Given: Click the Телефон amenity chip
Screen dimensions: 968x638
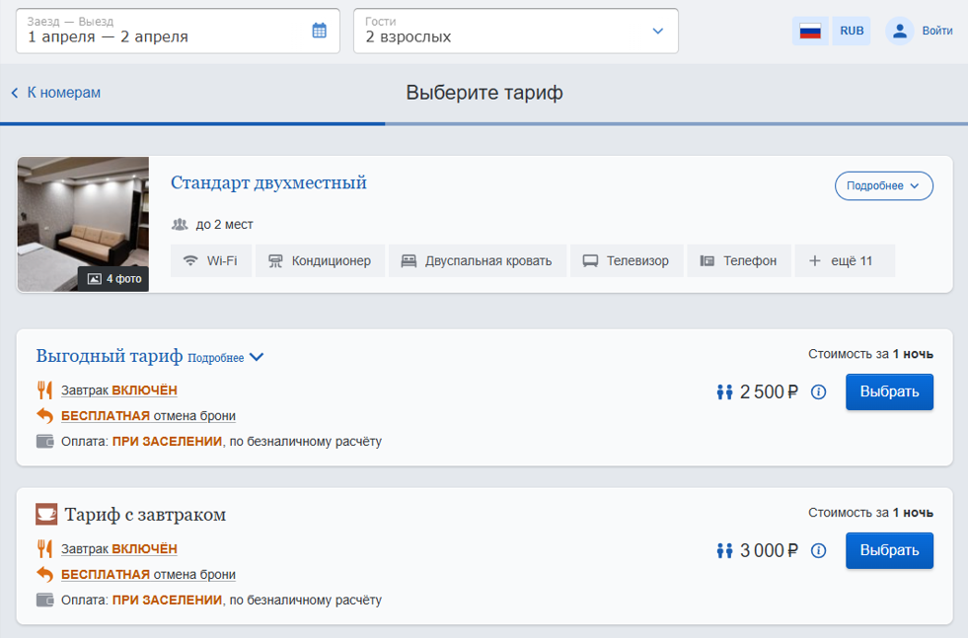Looking at the screenshot, I should point(738,261).
